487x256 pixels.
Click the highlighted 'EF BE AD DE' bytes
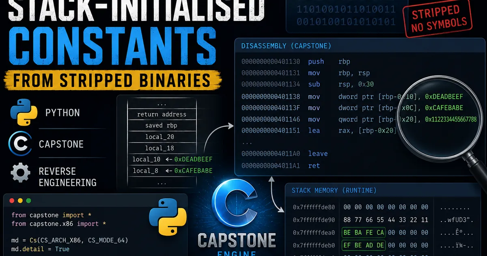tap(364, 245)
